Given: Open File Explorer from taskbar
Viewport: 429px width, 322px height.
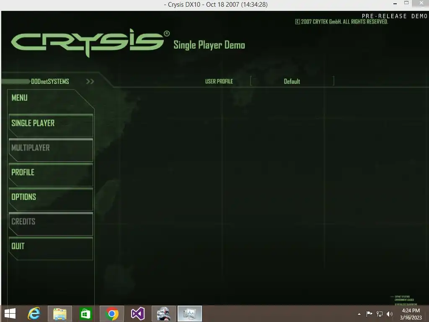Looking at the screenshot, I should click(x=60, y=314).
